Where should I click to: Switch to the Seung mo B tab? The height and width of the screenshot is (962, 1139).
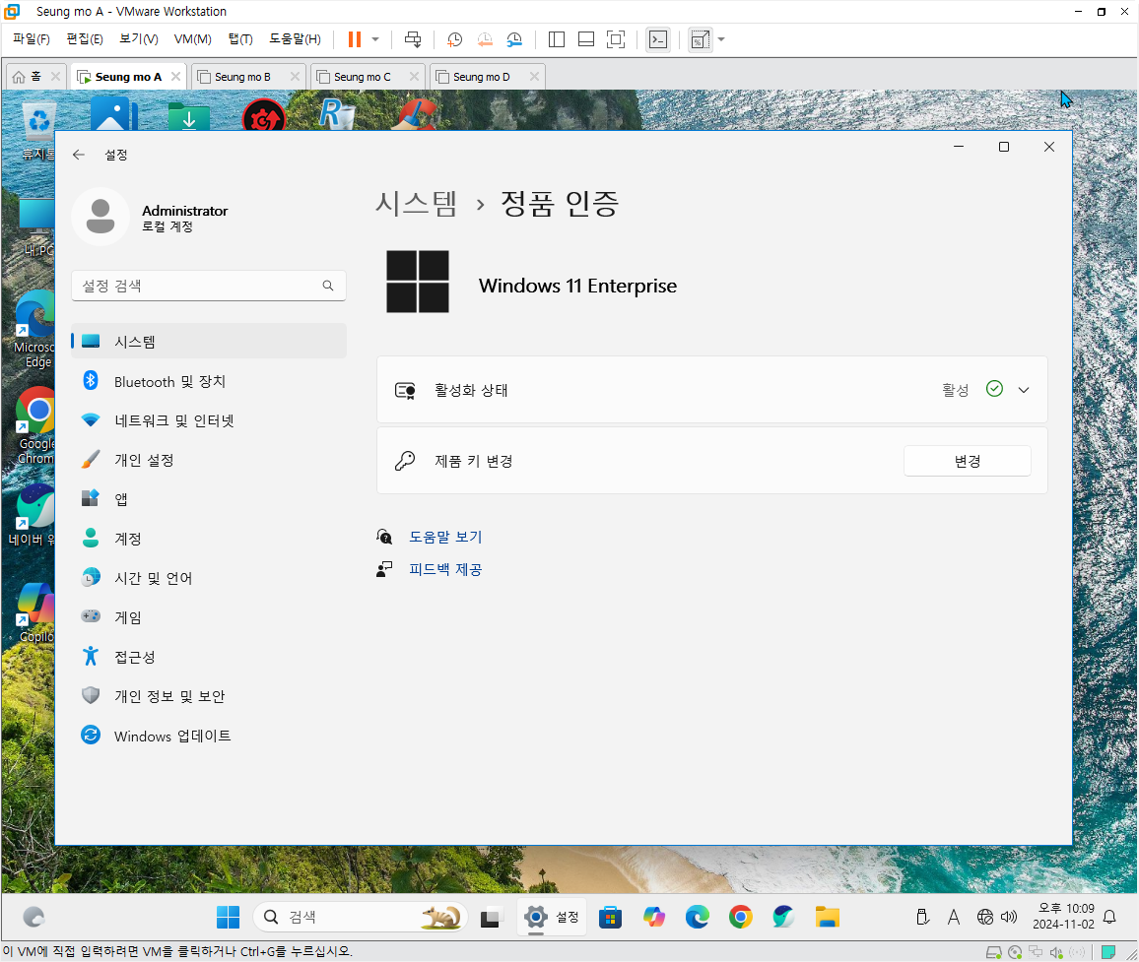(x=242, y=77)
